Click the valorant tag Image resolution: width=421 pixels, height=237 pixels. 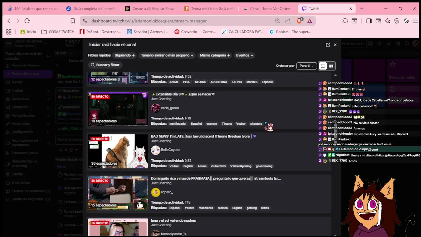(212, 124)
